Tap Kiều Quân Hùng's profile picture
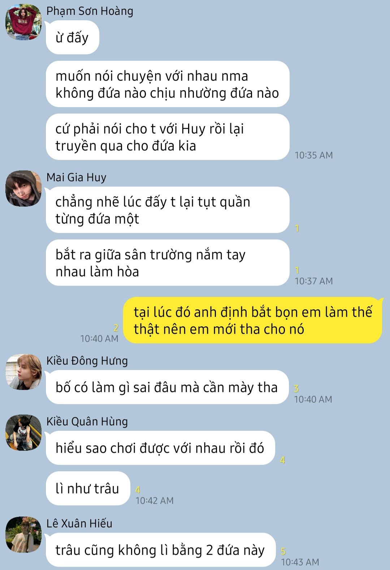390x570 pixels. click(23, 433)
